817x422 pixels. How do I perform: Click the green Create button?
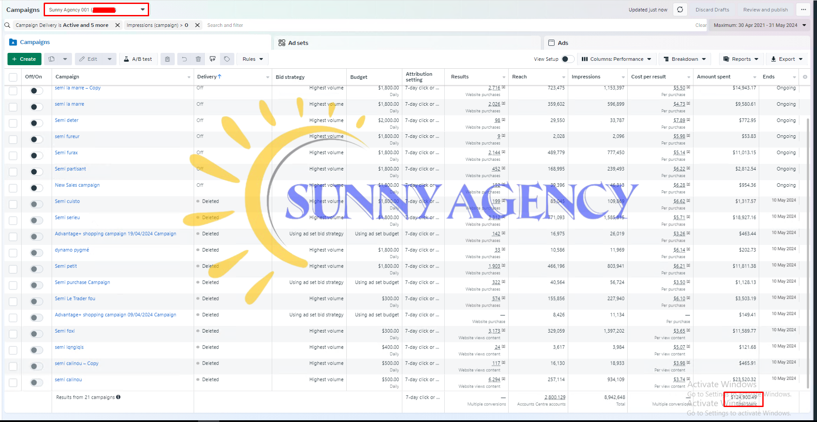[x=24, y=59]
